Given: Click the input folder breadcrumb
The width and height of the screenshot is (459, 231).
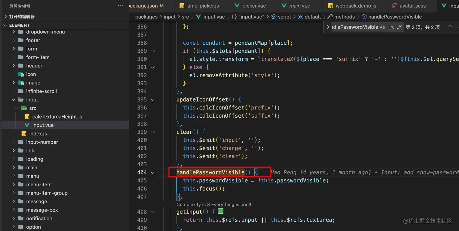Looking at the screenshot, I should (170, 17).
